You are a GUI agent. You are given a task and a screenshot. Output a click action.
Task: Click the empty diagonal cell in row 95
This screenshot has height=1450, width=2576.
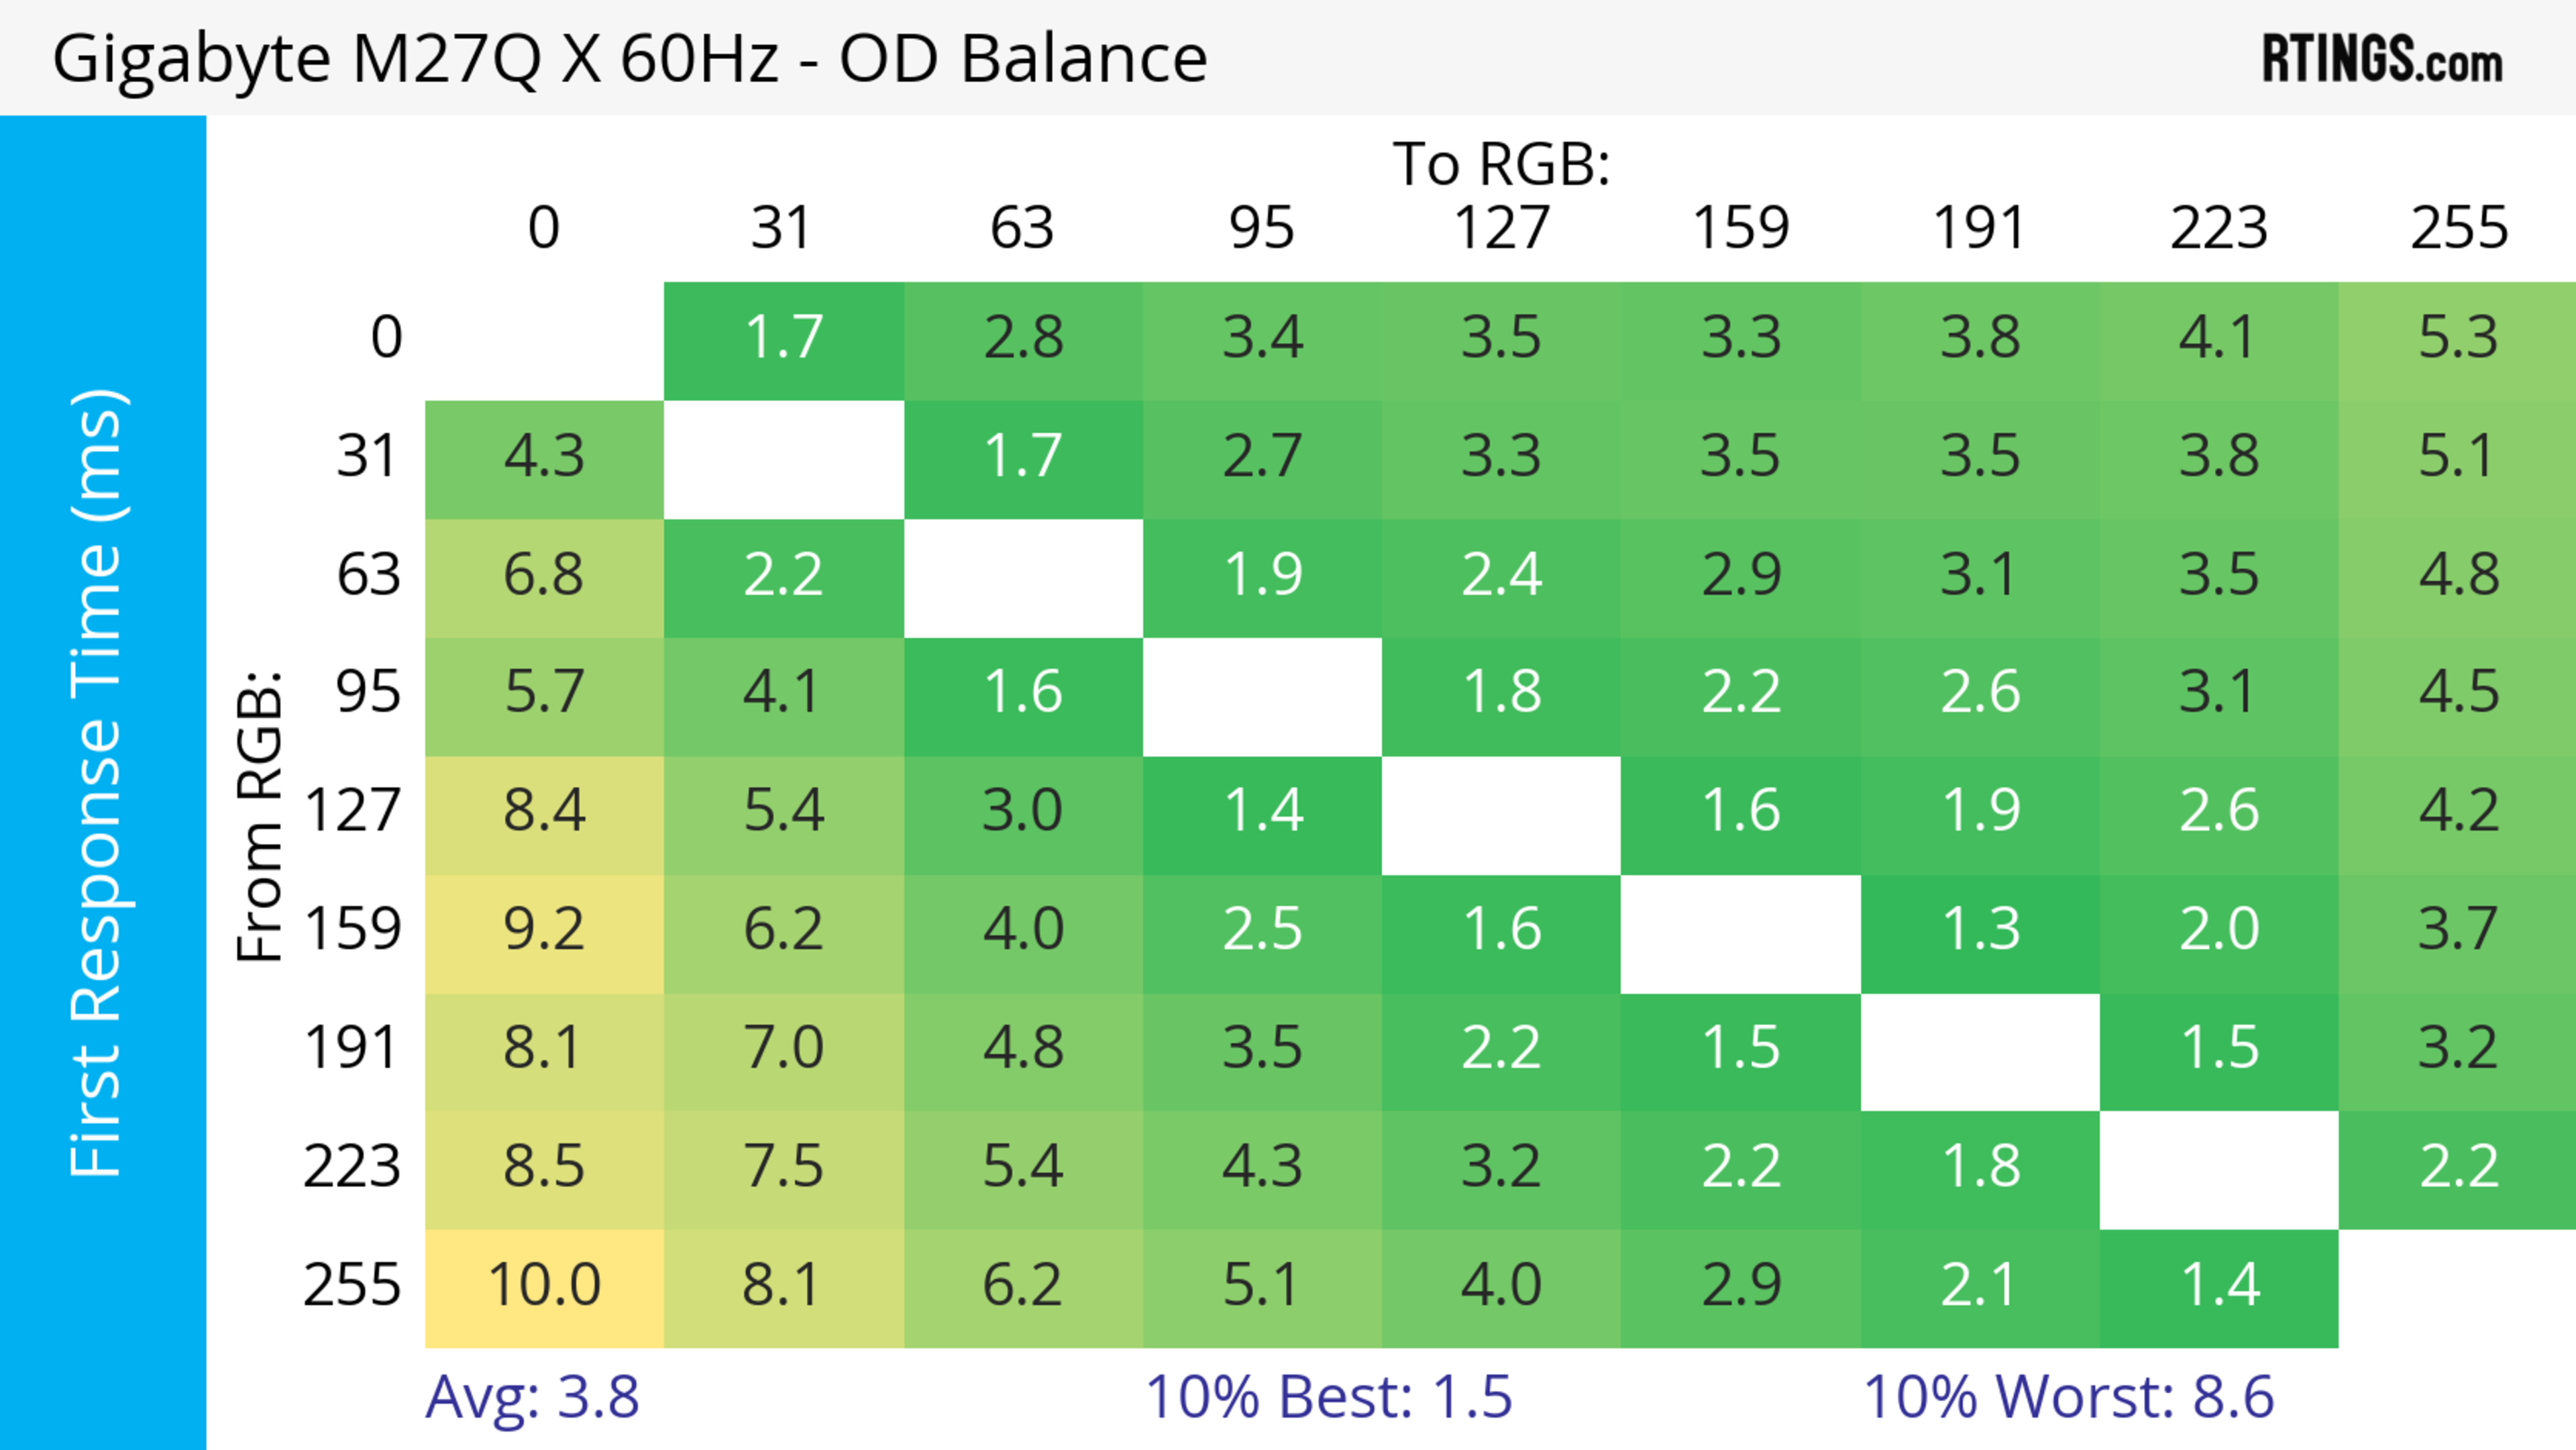[1262, 697]
